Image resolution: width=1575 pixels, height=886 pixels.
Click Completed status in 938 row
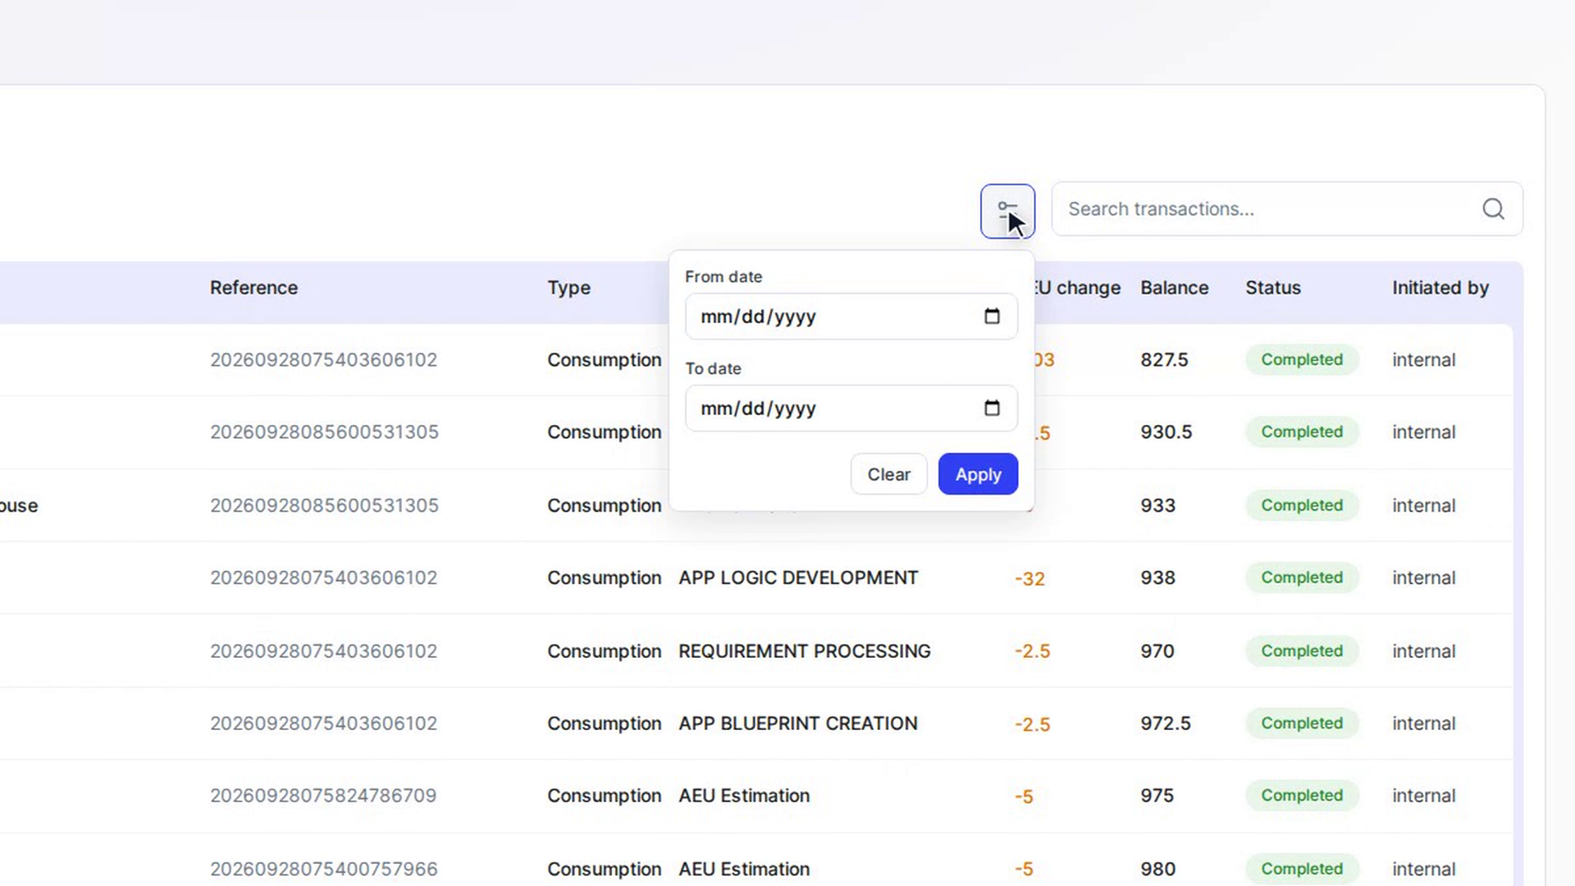coord(1302,578)
